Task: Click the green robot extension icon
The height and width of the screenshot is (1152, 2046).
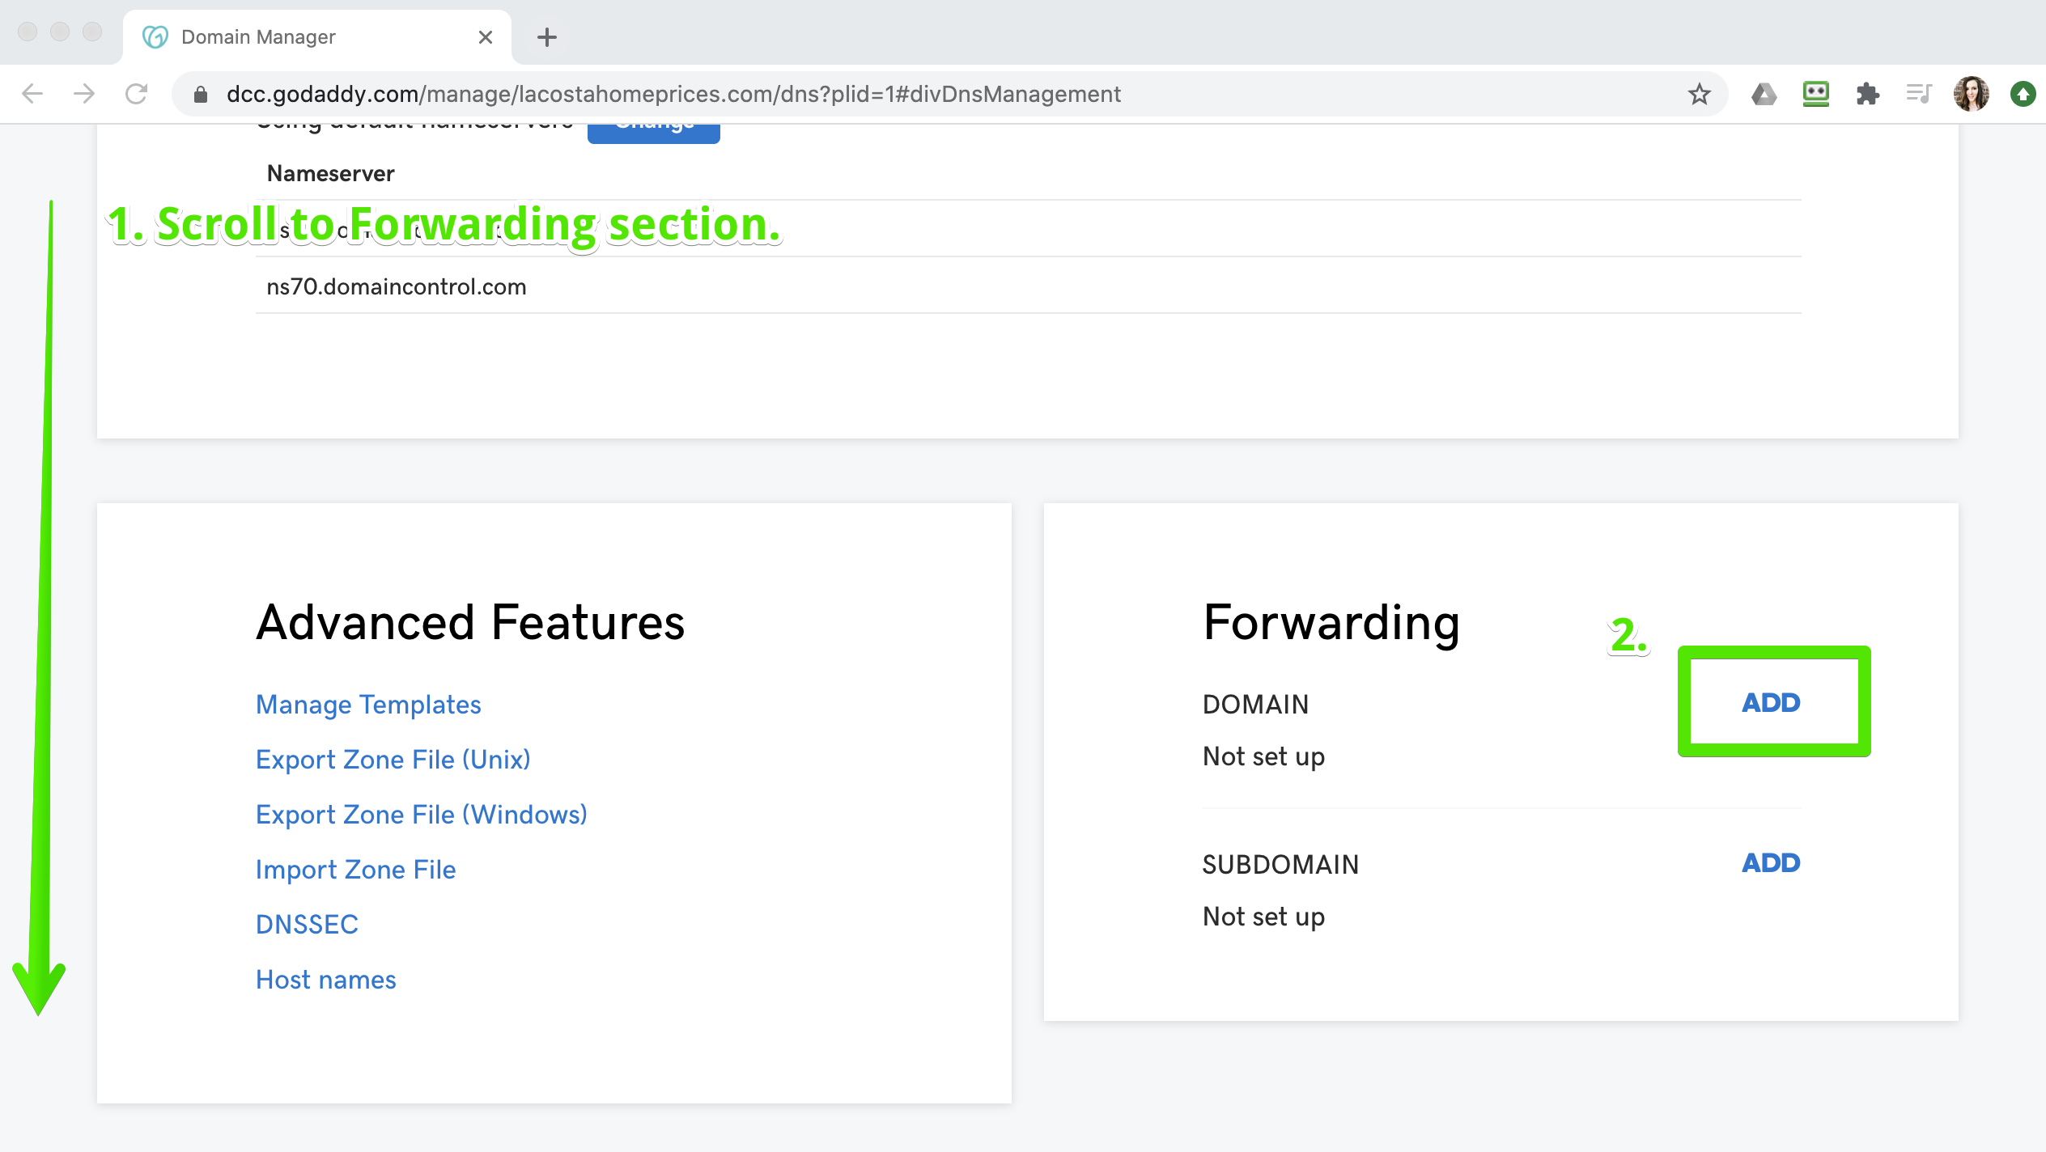Action: (1815, 94)
